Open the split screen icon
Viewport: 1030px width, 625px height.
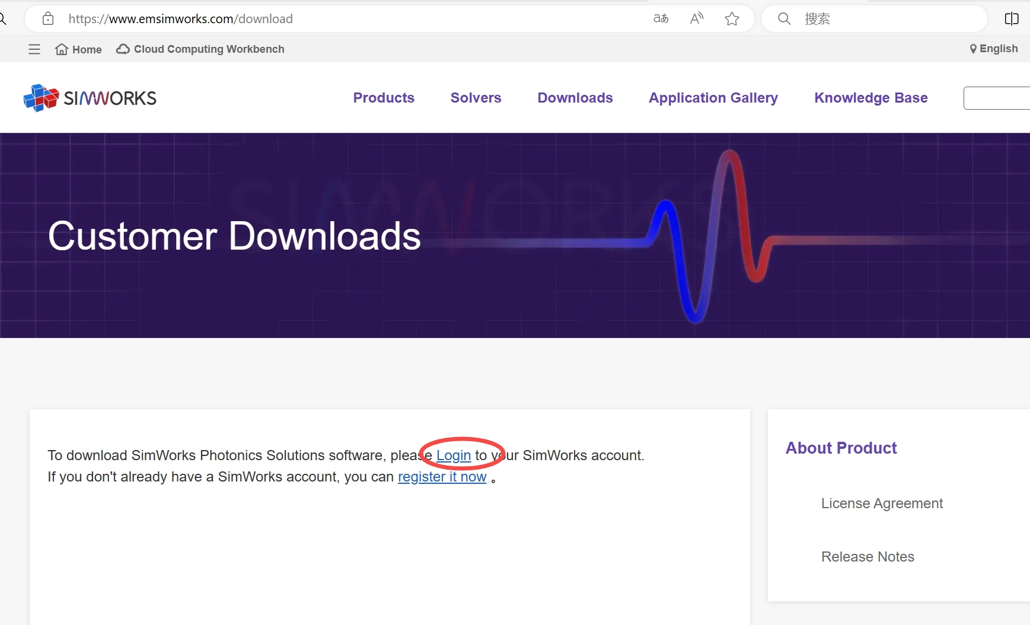tap(1012, 19)
